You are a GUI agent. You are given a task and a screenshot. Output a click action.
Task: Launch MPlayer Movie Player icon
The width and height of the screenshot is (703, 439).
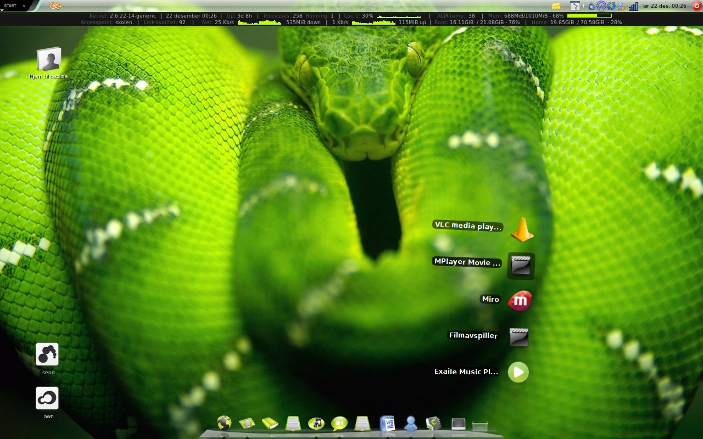tap(521, 265)
